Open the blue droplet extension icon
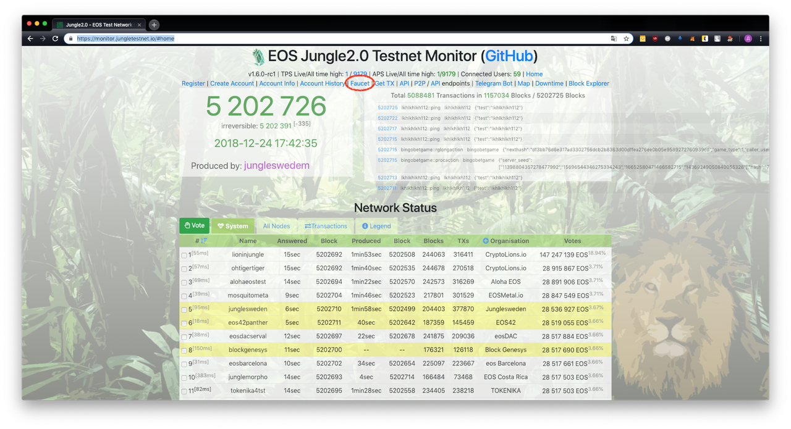Screen dimensions: 791x429 680,38
